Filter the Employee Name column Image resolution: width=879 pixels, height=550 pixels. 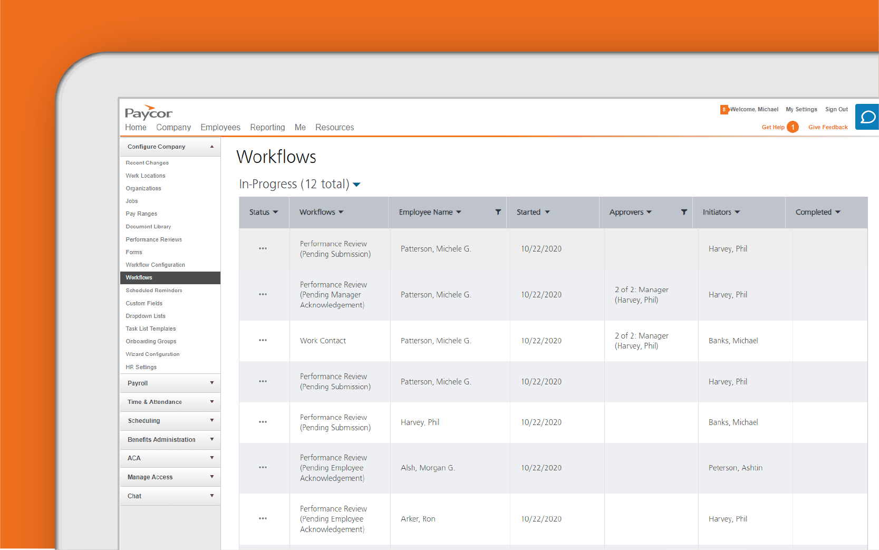(498, 212)
